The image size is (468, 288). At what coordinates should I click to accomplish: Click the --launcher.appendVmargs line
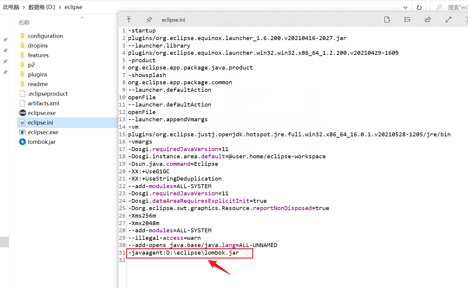(x=168, y=119)
